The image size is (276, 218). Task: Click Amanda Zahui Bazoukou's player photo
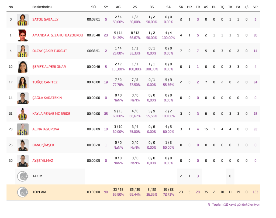click(23, 35)
